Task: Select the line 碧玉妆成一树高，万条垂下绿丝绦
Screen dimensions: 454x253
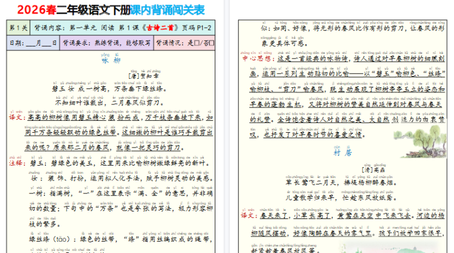Action: click(x=110, y=88)
